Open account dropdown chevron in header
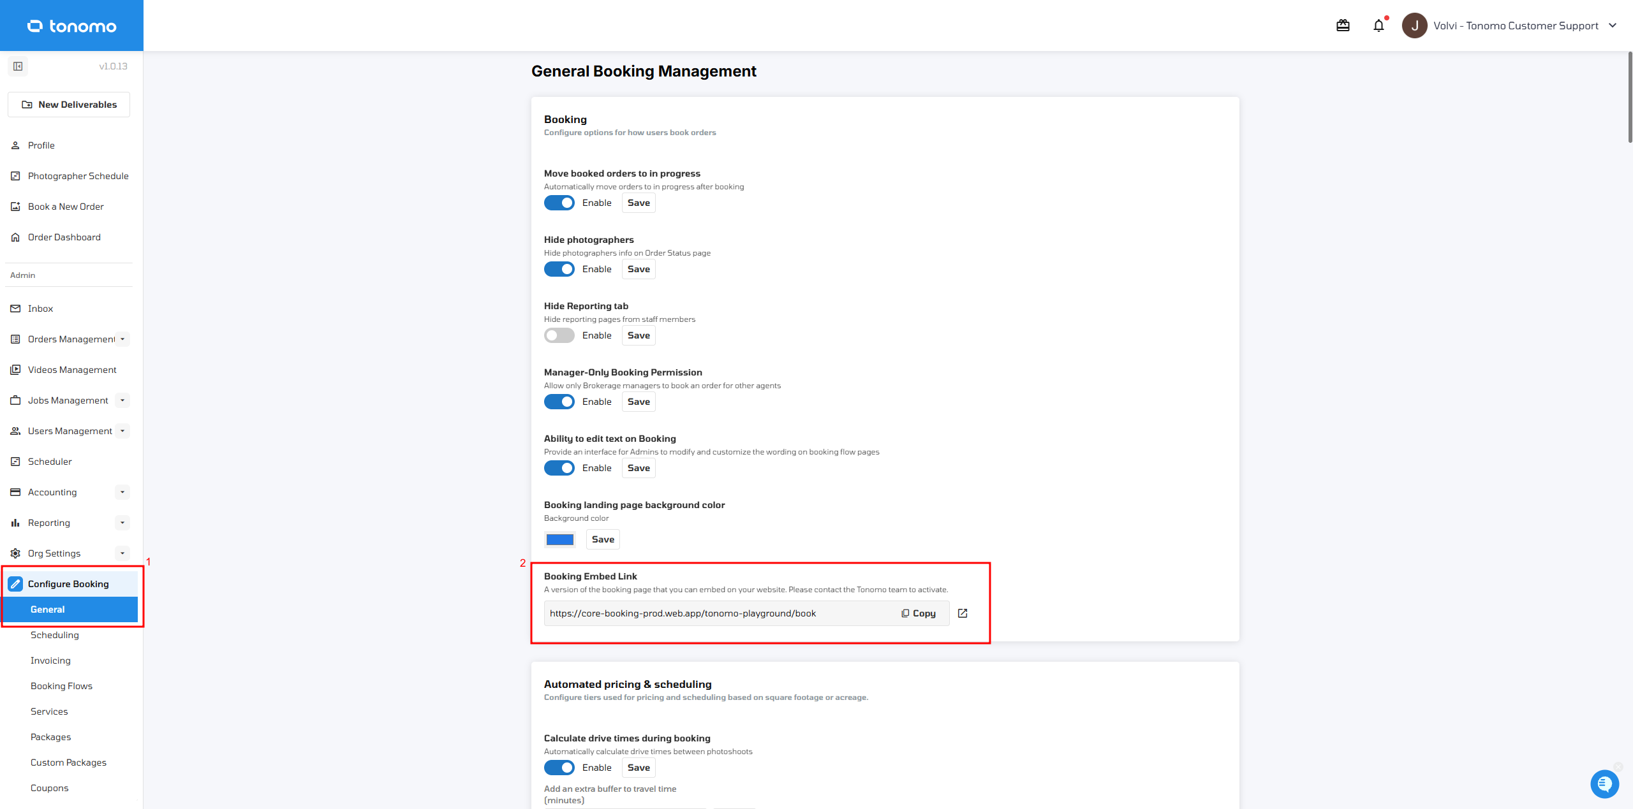 (x=1613, y=26)
